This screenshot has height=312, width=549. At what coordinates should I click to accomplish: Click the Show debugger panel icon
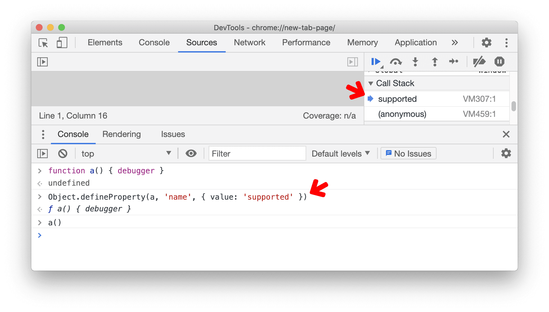(x=353, y=62)
